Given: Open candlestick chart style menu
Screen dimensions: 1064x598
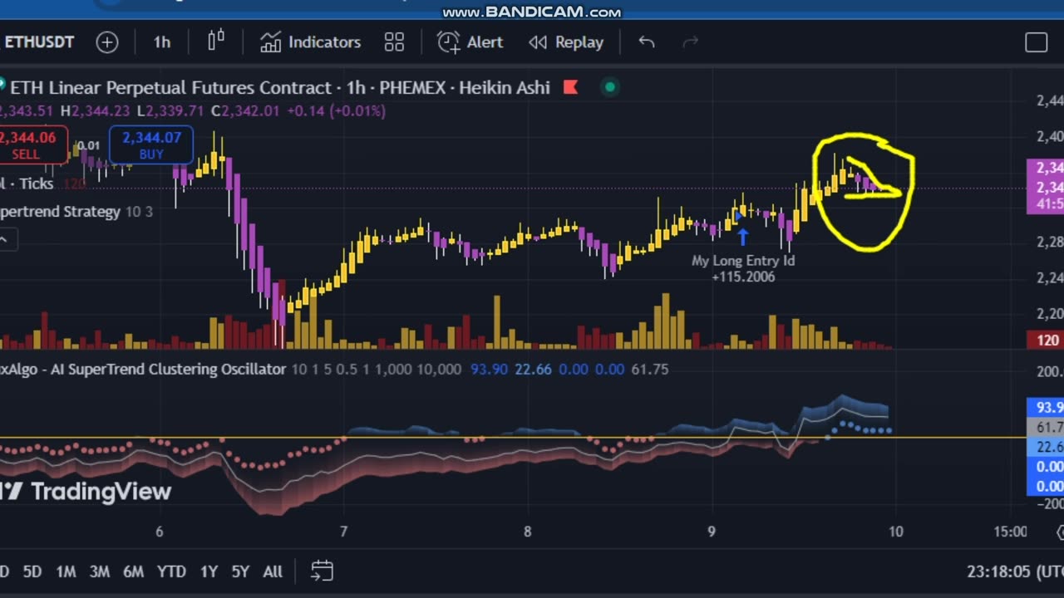Looking at the screenshot, I should pos(216,41).
